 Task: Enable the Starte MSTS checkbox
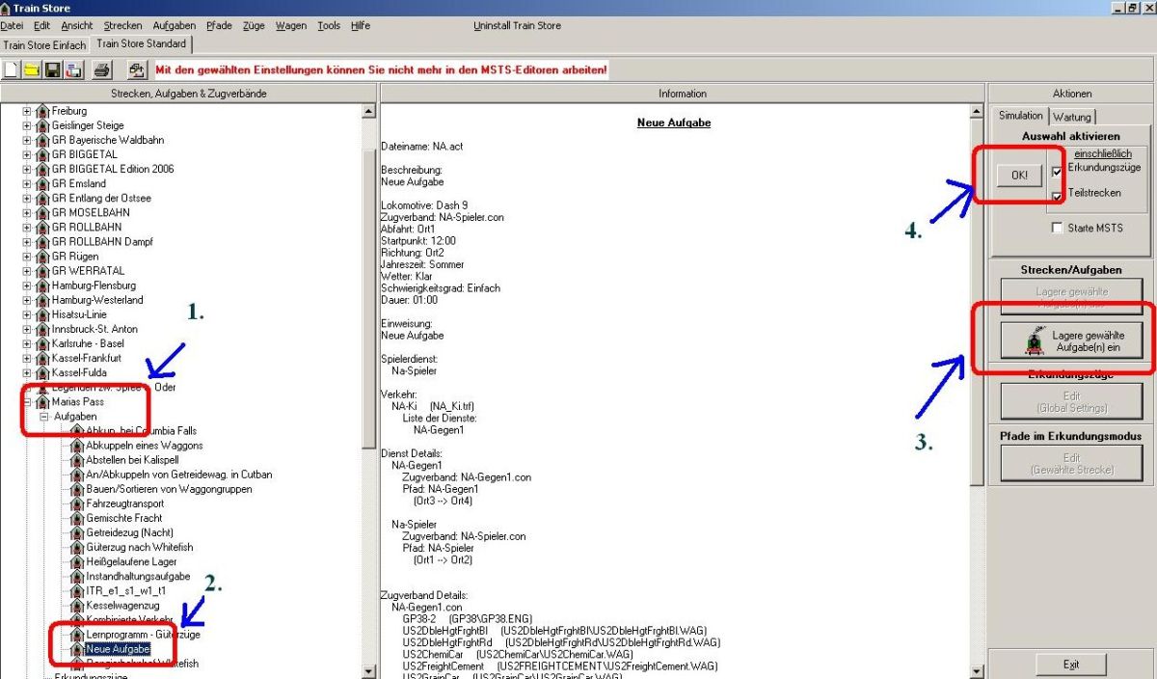(x=1058, y=228)
